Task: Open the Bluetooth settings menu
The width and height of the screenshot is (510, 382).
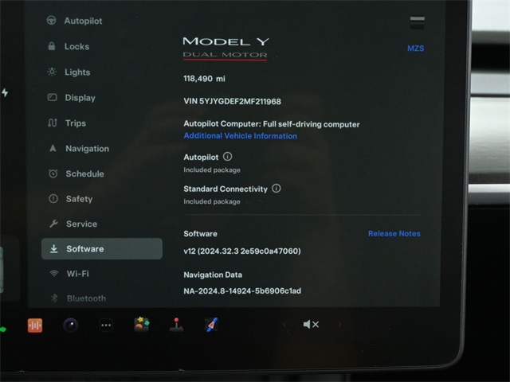Action: pyautogui.click(x=78, y=298)
